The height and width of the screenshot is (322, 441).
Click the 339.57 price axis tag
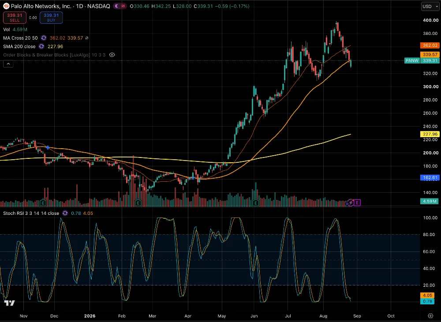click(430, 54)
